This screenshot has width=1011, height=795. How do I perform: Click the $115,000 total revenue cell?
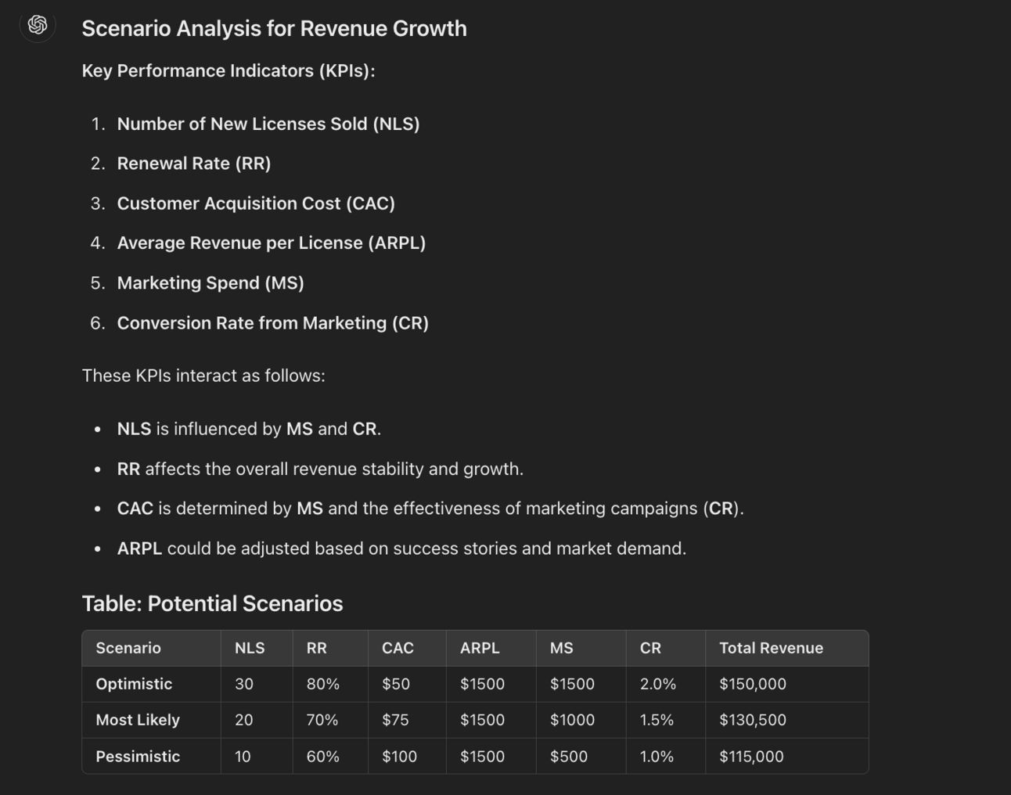751,757
